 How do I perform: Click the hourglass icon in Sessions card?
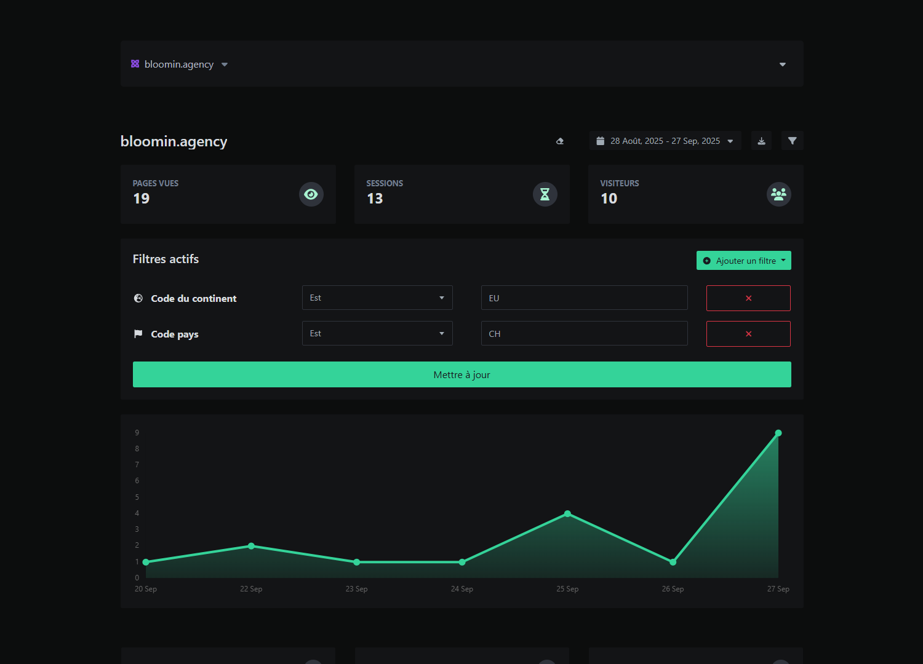click(545, 194)
